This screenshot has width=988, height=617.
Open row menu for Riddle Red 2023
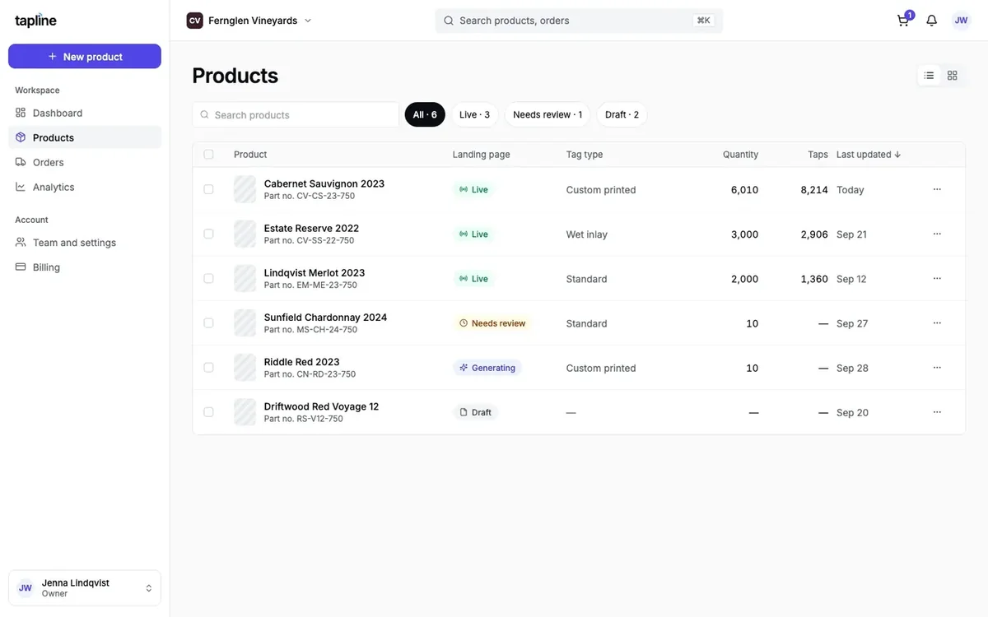(937, 368)
